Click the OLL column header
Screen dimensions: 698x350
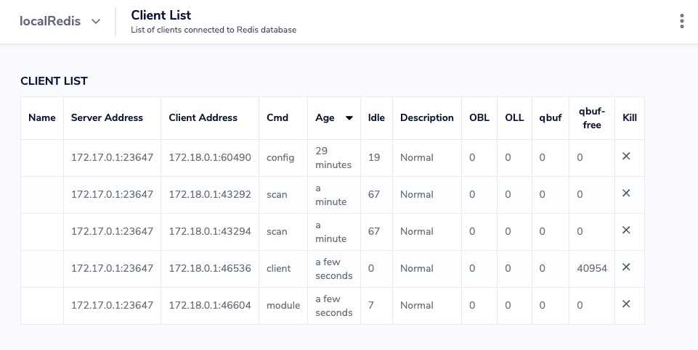pyautogui.click(x=514, y=117)
